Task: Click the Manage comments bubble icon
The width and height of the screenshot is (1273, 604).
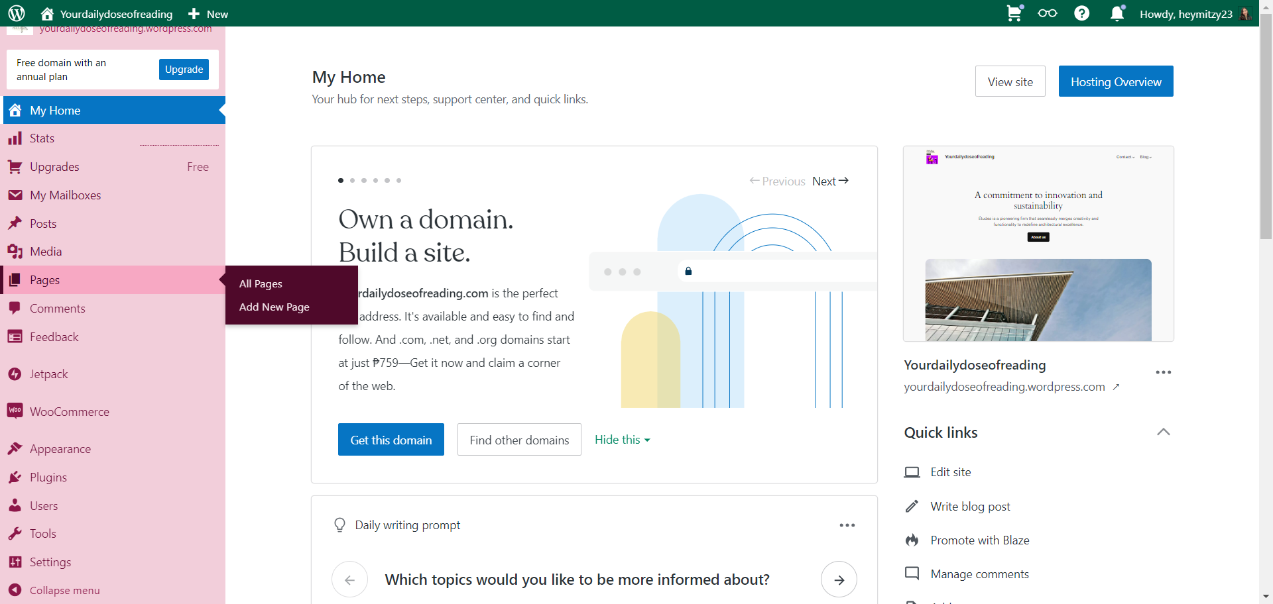Action: pyautogui.click(x=912, y=574)
